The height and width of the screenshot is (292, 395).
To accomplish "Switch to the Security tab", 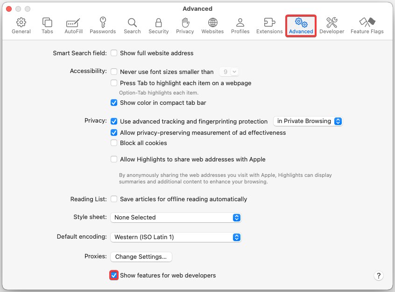I will click(x=159, y=26).
